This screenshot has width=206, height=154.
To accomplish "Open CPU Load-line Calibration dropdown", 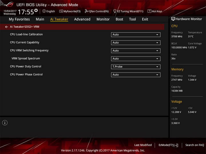I will (136, 35).
